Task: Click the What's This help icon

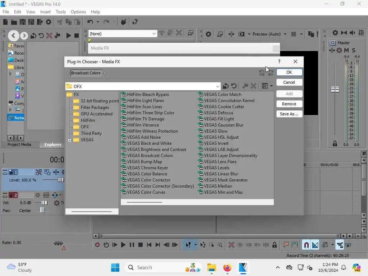Action: point(135,22)
